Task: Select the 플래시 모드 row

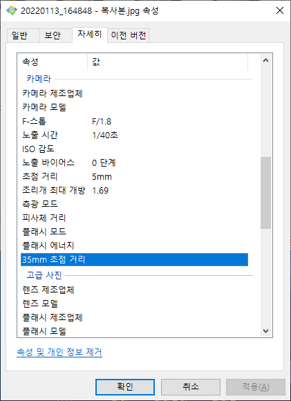Action: [134, 232]
